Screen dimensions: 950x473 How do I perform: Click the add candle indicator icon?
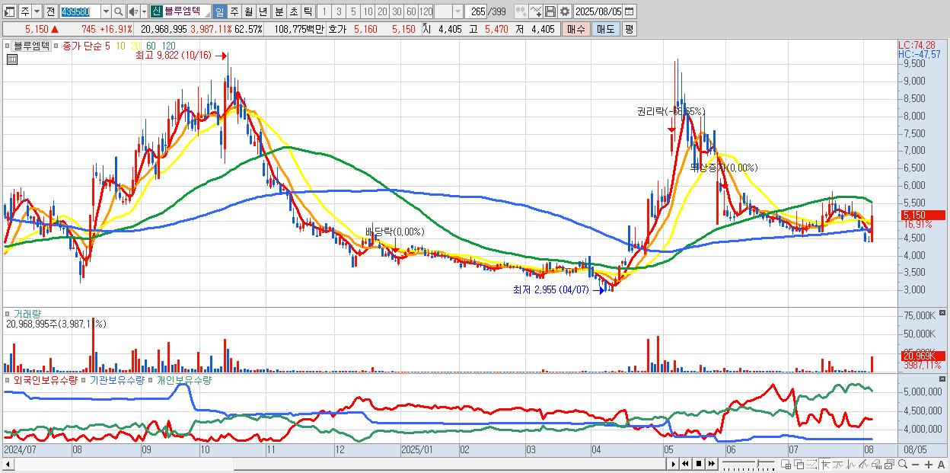pos(521,11)
